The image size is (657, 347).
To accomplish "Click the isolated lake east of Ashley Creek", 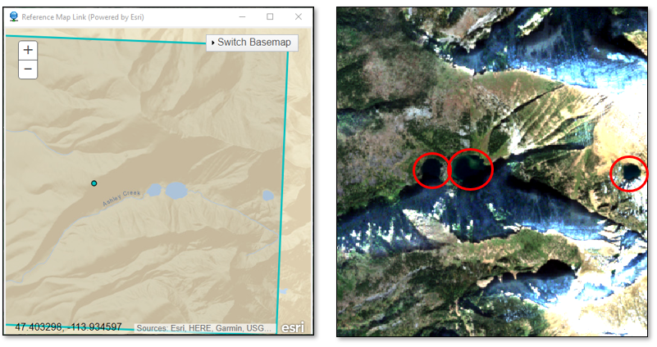I will click(x=267, y=195).
